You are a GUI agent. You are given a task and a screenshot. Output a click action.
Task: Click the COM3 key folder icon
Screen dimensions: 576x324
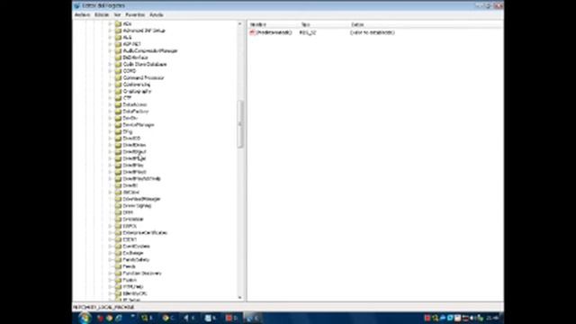tap(118, 71)
